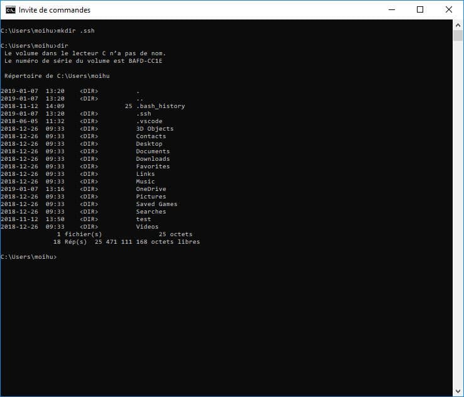Screen dimensions: 464x397
Task: Click the 3D Objects directory name
Action: (154, 129)
